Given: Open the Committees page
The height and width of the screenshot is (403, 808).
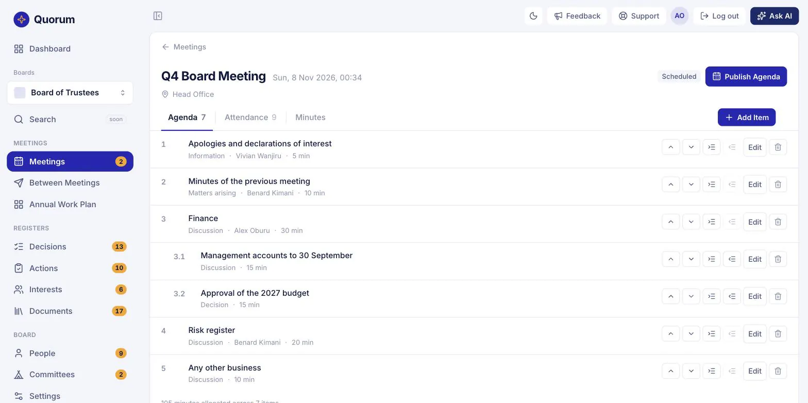Looking at the screenshot, I should click(70, 375).
